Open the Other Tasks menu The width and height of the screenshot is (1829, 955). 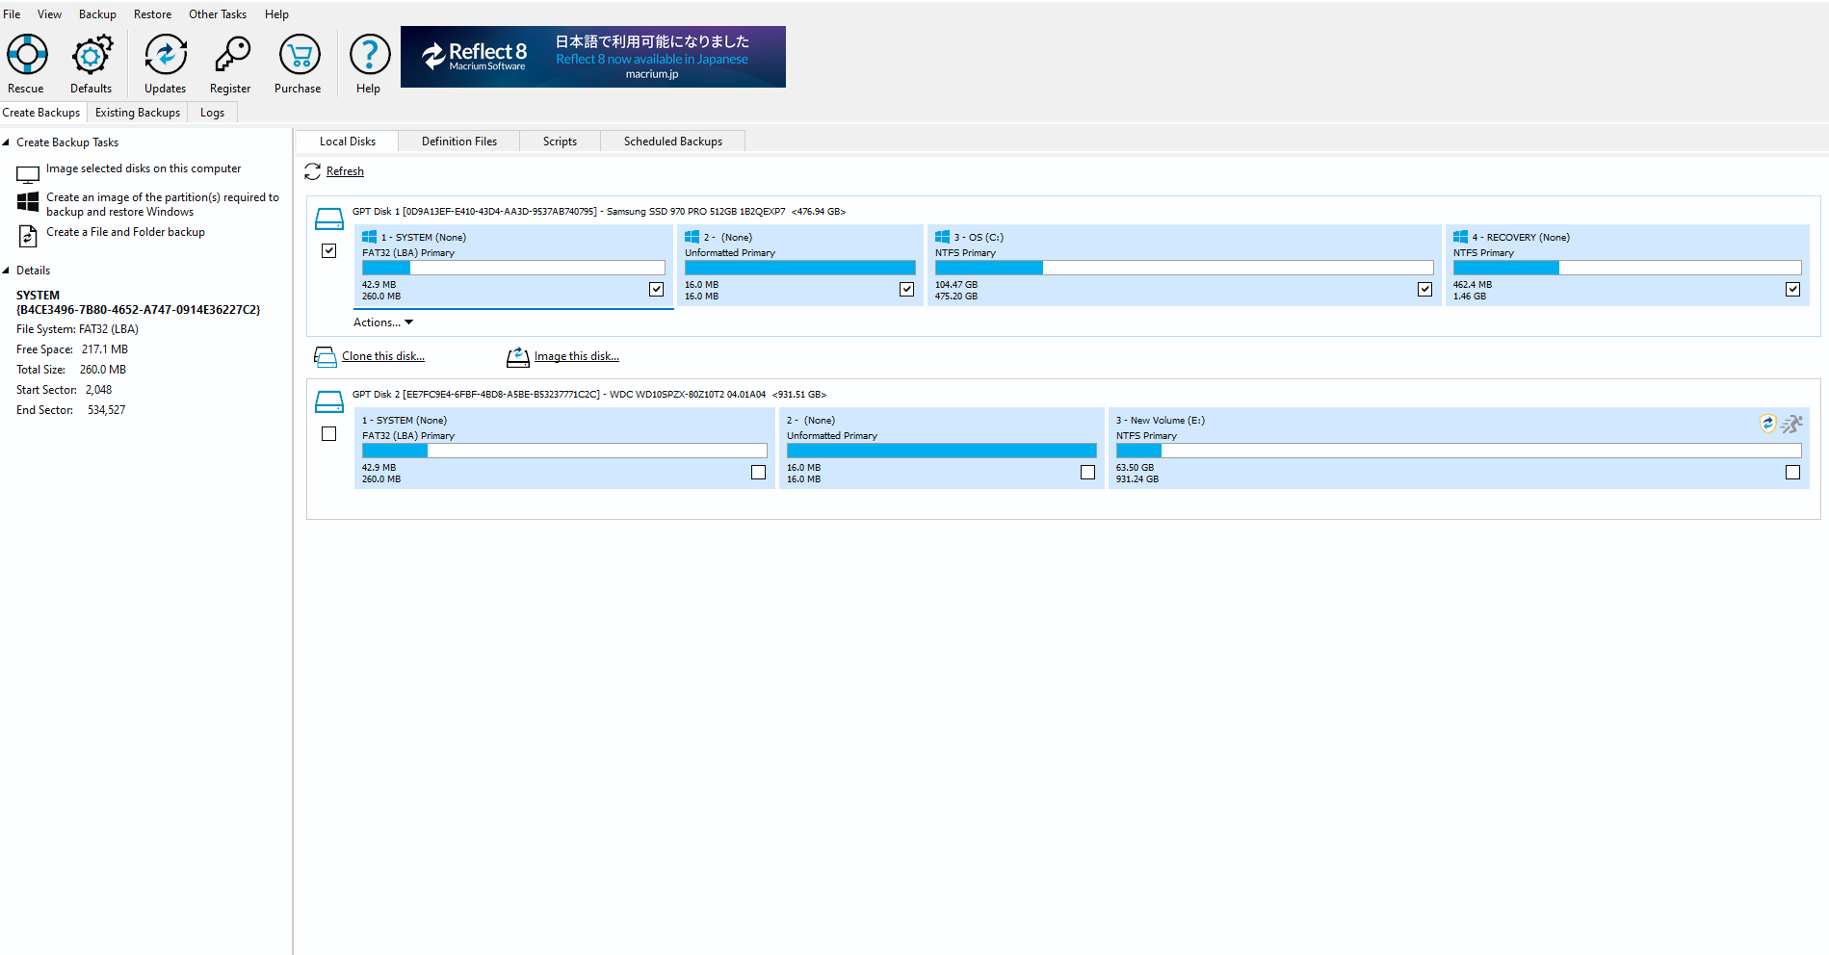(x=218, y=14)
